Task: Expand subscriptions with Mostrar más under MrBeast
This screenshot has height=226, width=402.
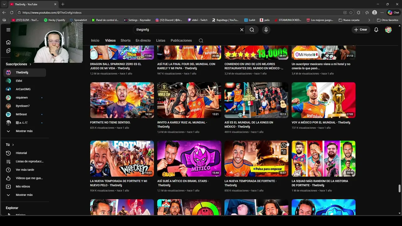Action: [25, 131]
